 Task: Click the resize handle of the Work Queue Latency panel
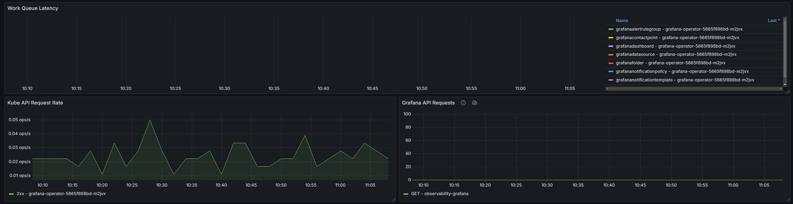tap(788, 92)
